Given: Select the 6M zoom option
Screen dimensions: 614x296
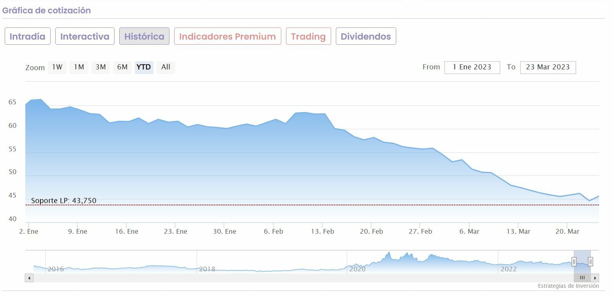Looking at the screenshot, I should [122, 67].
